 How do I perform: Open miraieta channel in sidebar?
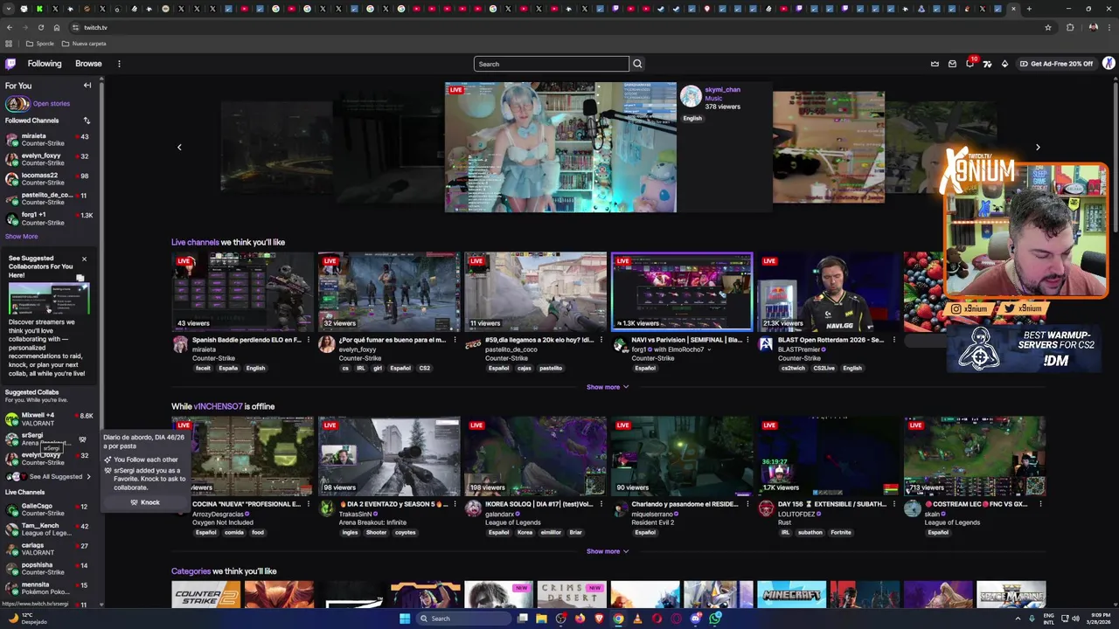[x=49, y=140]
